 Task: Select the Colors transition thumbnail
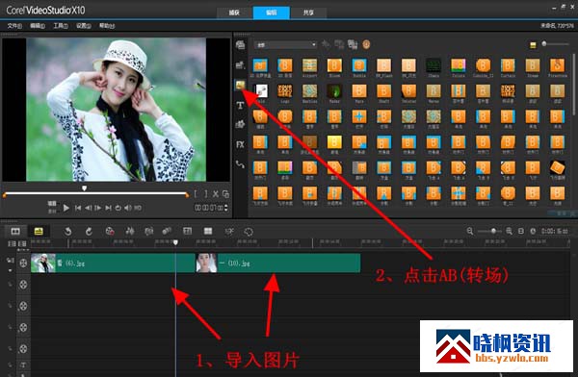pyautogui.click(x=459, y=66)
